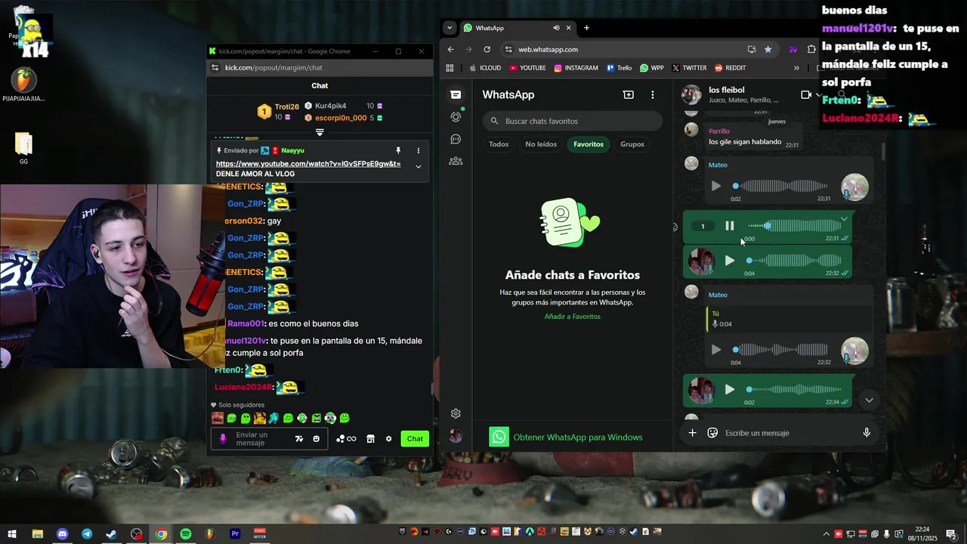Open the pinned YouTube vlog link
Image resolution: width=967 pixels, height=544 pixels.
click(x=308, y=164)
